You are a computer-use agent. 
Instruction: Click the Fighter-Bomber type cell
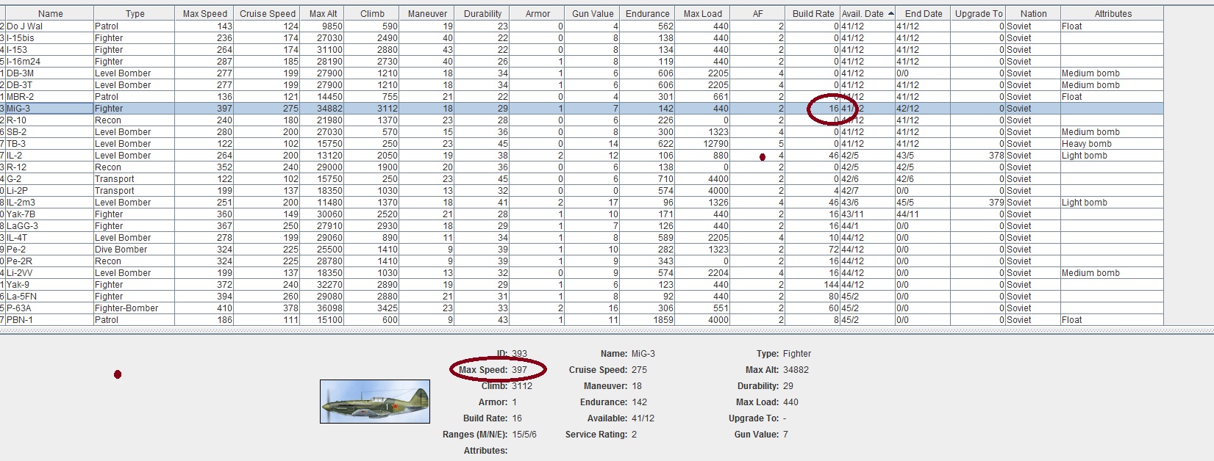[135, 308]
